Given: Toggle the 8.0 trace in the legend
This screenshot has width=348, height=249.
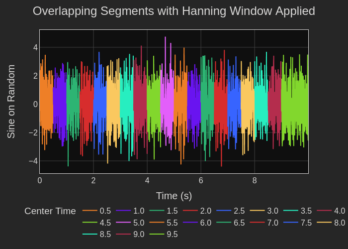Looking at the screenshot, I should [339, 223].
